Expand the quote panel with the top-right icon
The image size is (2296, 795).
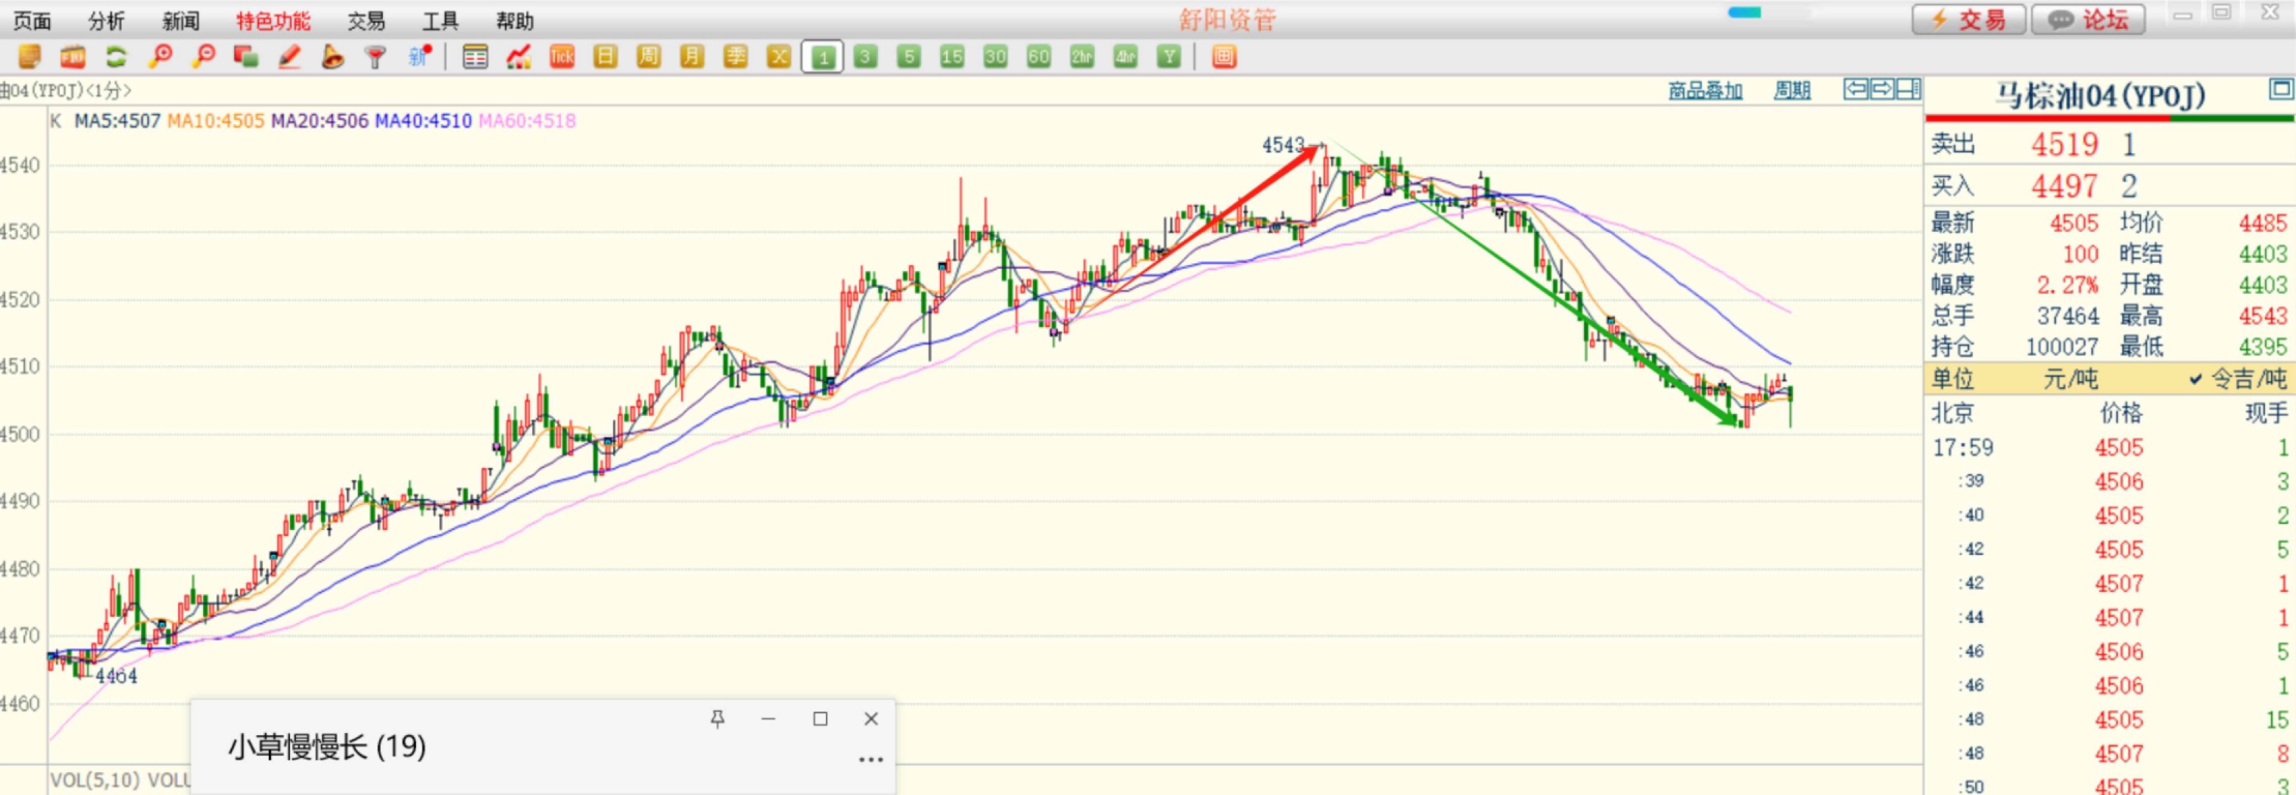click(2280, 89)
